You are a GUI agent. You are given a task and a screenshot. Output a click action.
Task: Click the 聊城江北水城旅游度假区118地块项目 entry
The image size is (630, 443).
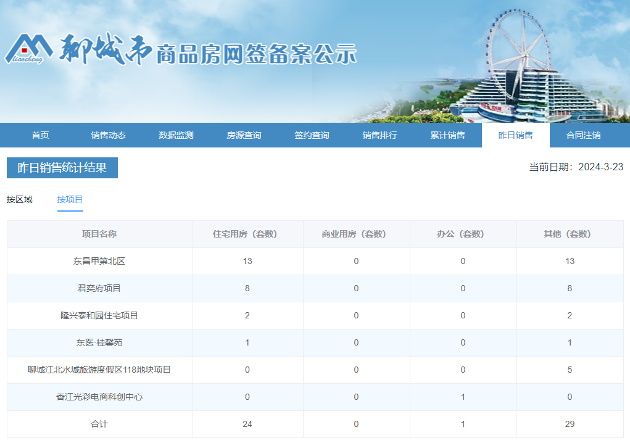[x=99, y=370]
